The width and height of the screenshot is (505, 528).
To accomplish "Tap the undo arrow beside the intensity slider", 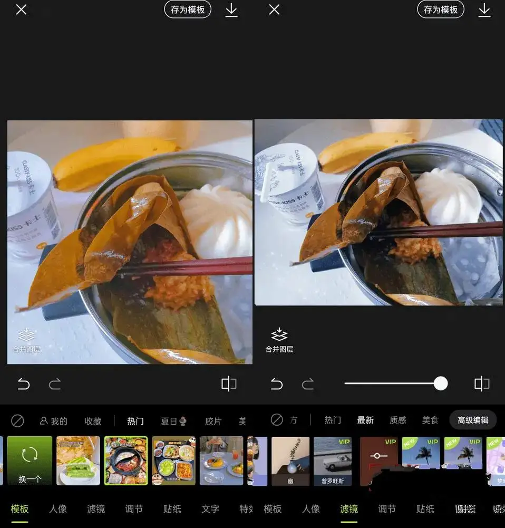I will point(277,384).
